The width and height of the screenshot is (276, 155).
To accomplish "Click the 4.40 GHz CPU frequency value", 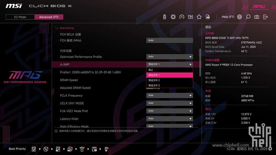I will pos(246,73).
